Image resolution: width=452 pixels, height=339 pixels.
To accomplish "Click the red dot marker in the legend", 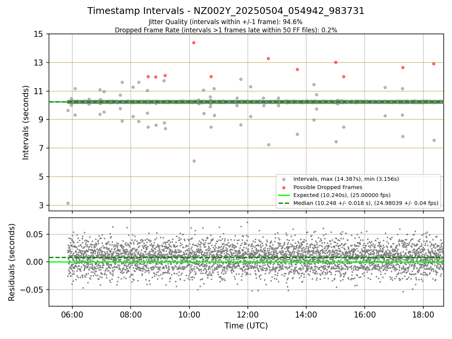I will (284, 187).
